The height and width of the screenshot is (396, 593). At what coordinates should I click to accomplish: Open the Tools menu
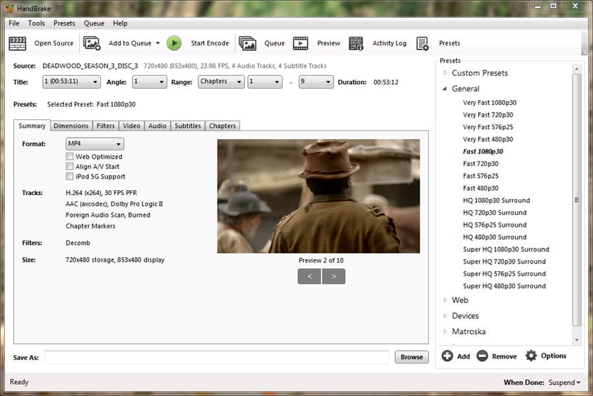click(36, 23)
